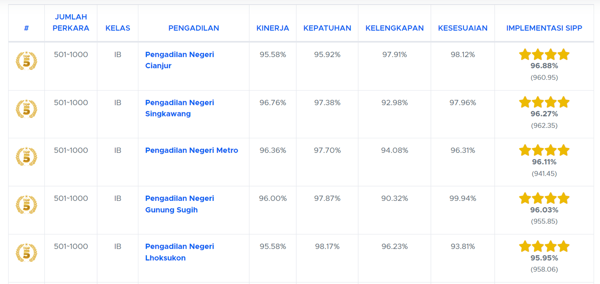This screenshot has width=600, height=284.
Task: Click Top 5 badge in Metro row
Action: point(26,157)
